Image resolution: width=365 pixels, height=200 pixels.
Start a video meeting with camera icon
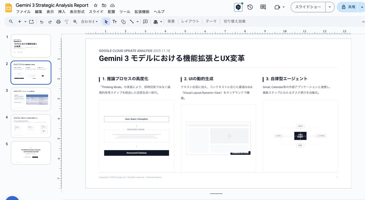277,7
